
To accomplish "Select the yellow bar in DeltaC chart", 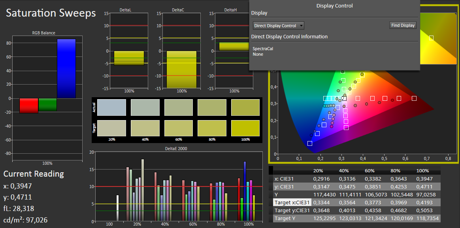I will coord(181,69).
